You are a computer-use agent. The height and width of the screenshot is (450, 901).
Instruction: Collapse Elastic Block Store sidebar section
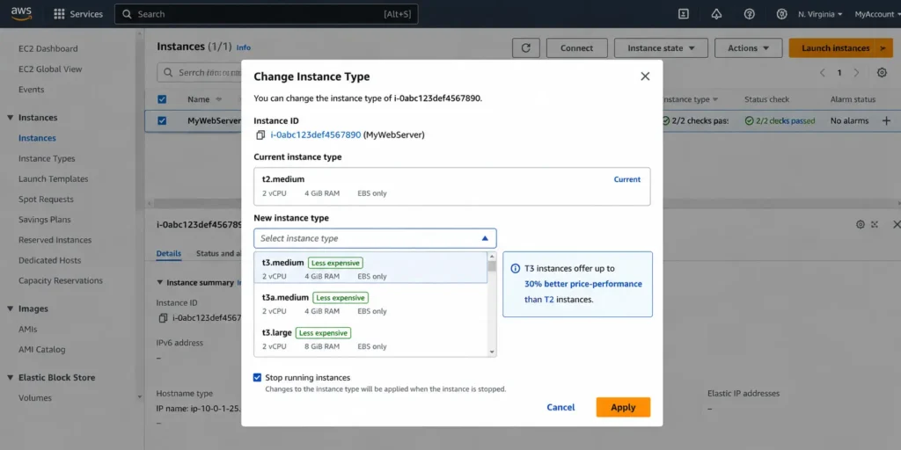point(11,377)
